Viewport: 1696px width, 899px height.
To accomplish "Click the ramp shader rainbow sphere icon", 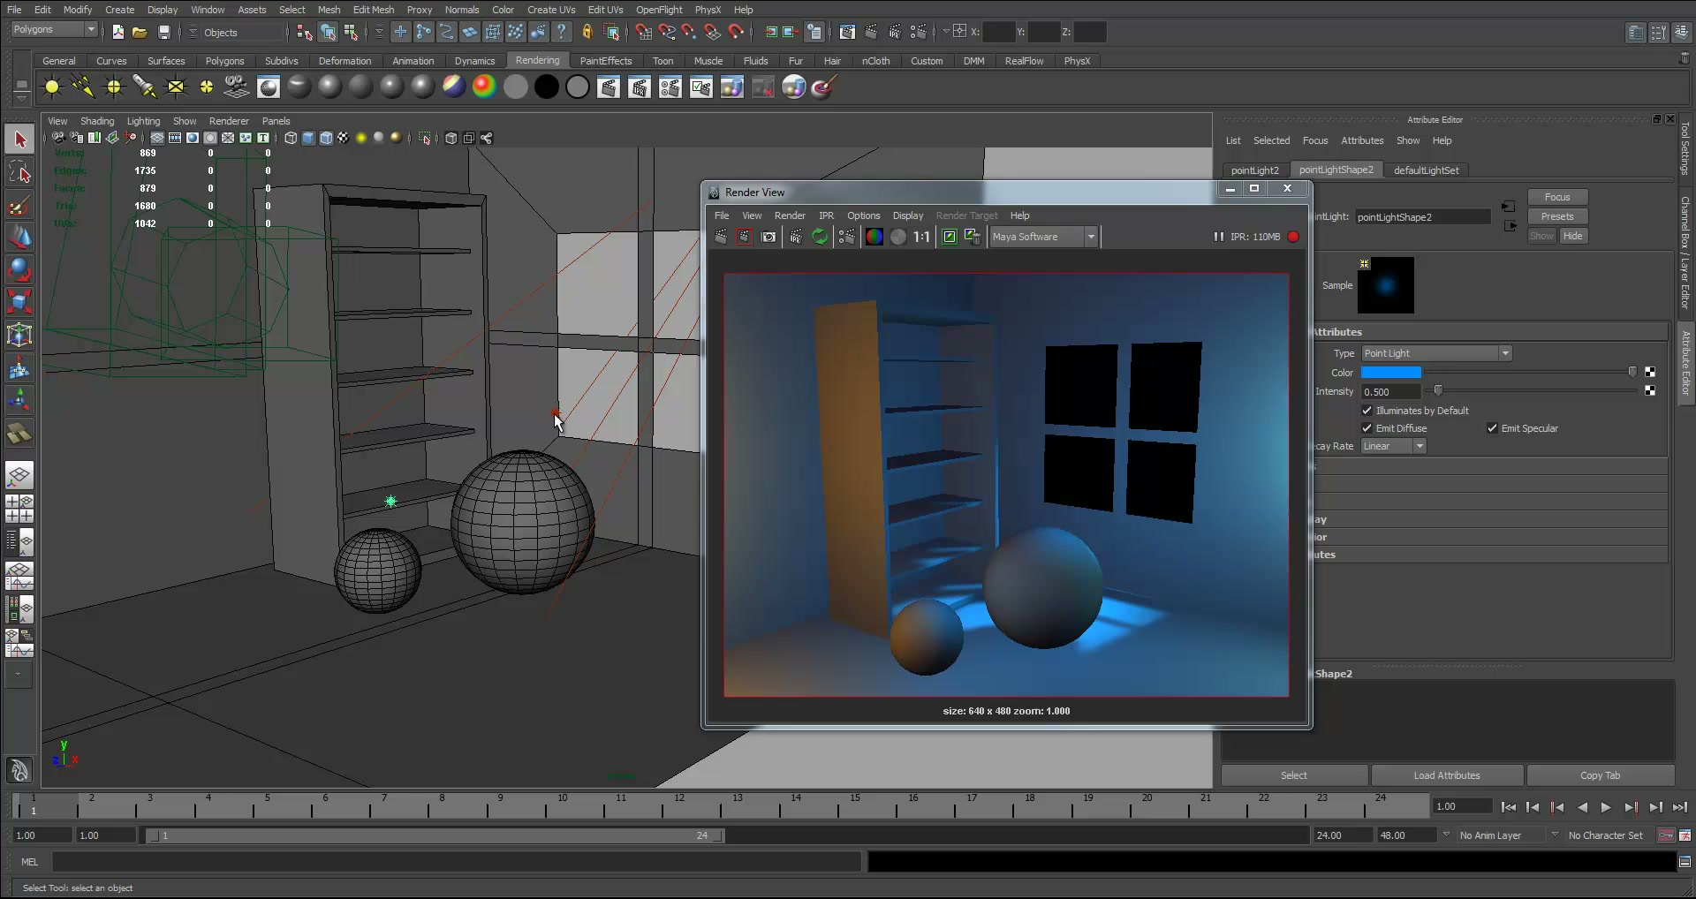I will pyautogui.click(x=484, y=87).
